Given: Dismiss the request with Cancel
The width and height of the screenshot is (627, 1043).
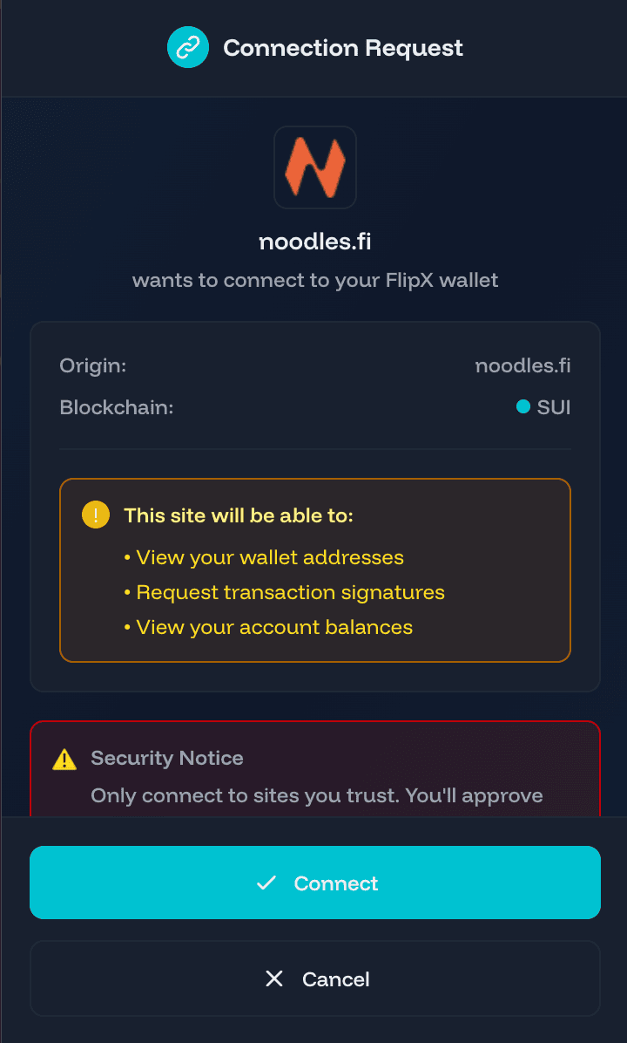Looking at the screenshot, I should pyautogui.click(x=314, y=978).
